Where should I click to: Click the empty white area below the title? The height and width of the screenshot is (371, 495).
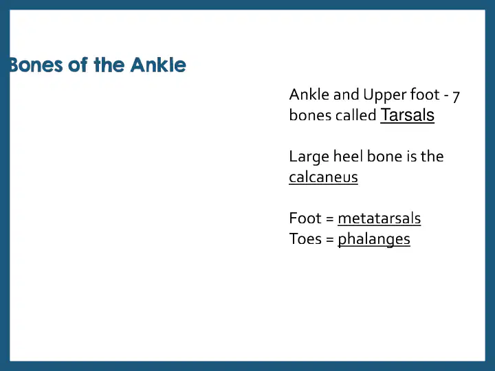(x=126, y=205)
